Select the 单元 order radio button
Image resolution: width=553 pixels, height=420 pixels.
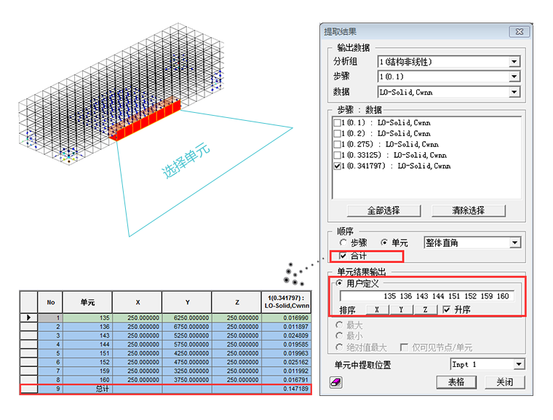pyautogui.click(x=384, y=242)
